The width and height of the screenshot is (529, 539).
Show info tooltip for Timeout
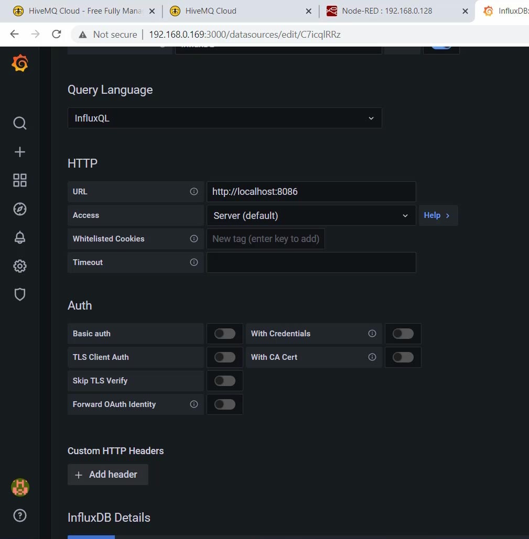coord(194,262)
